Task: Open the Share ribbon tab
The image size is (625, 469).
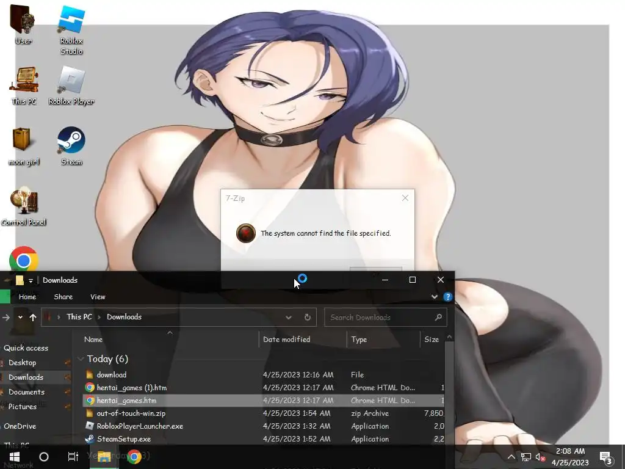Action: click(63, 297)
